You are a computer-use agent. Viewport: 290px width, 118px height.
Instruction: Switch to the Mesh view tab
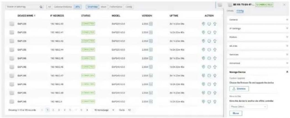tap(103, 6)
